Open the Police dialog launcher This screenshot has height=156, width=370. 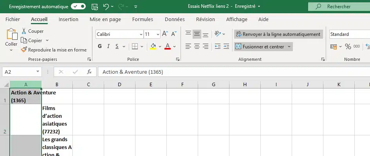(x=178, y=59)
